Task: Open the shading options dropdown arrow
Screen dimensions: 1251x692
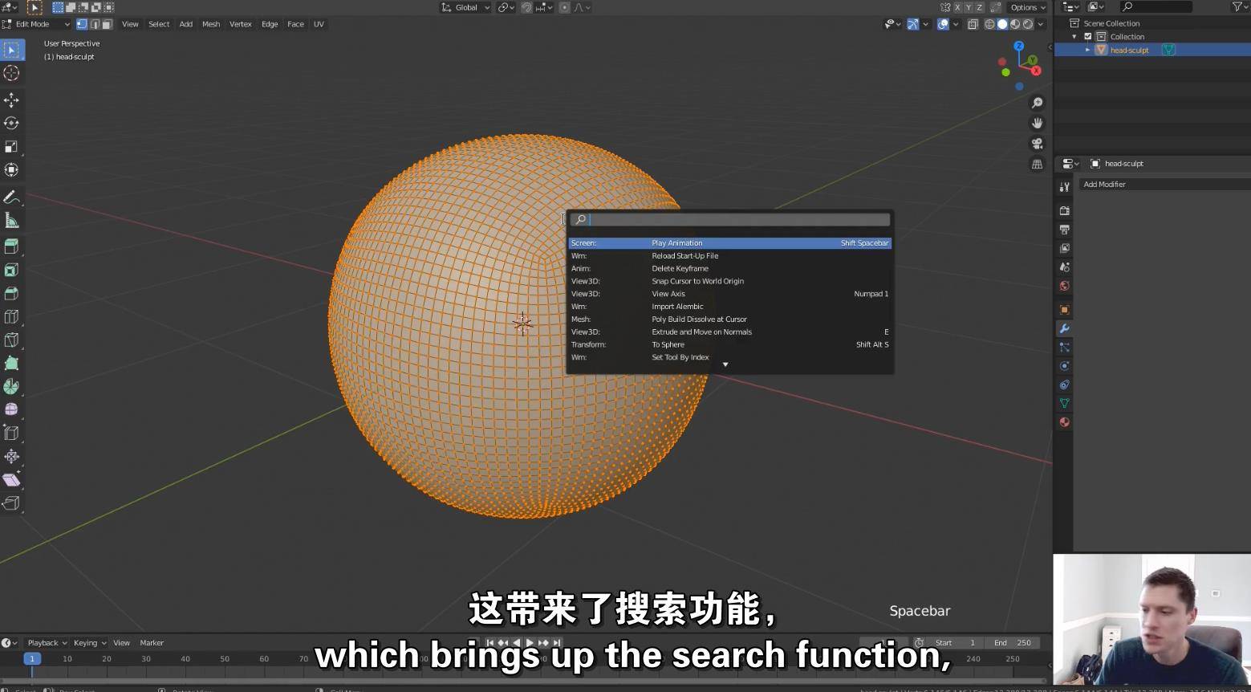Action: tap(1041, 24)
